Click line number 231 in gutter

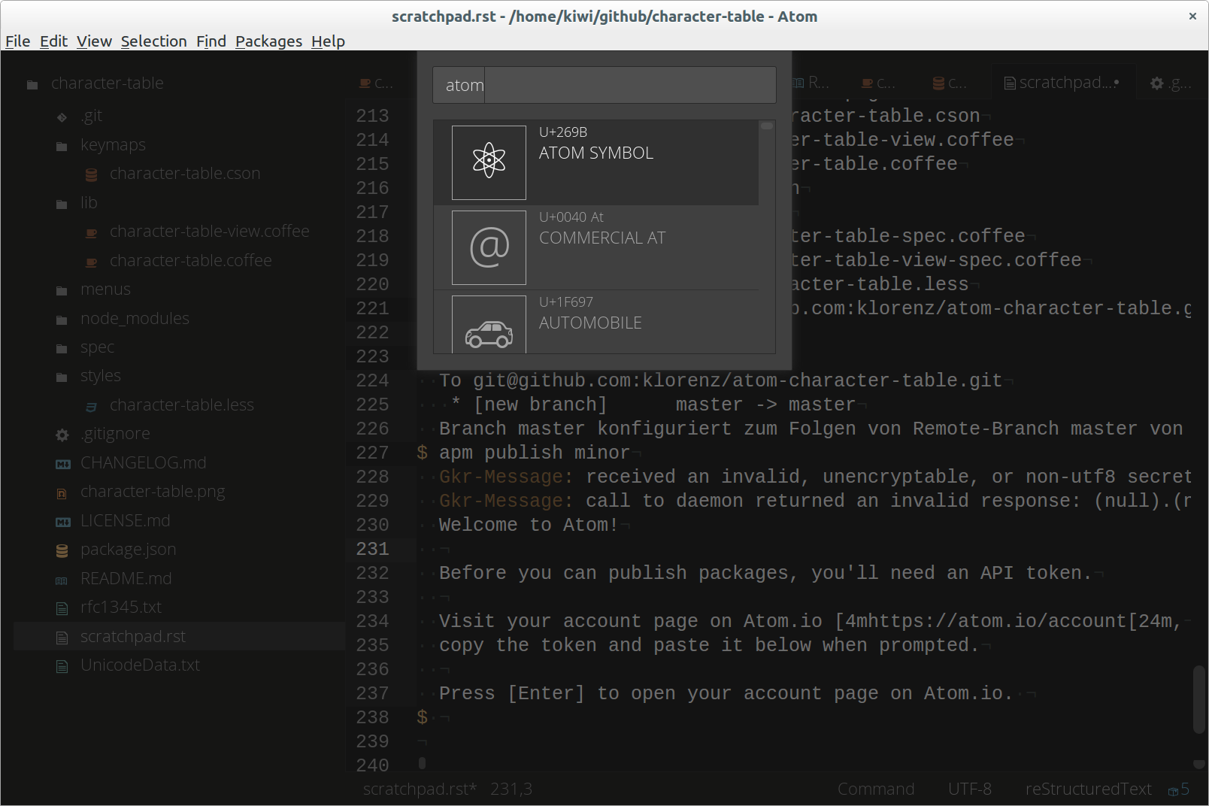[373, 549]
